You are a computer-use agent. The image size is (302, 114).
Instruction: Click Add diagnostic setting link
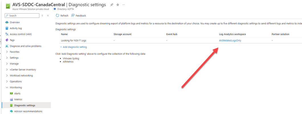click(x=75, y=47)
